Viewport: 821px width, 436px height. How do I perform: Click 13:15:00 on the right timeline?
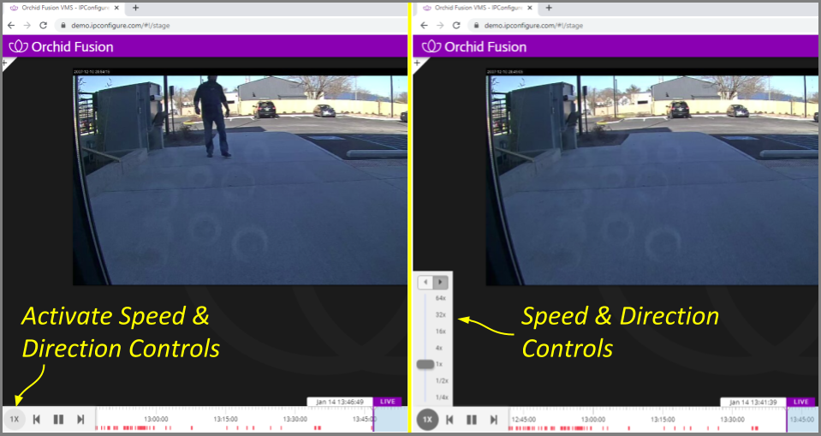click(x=663, y=419)
